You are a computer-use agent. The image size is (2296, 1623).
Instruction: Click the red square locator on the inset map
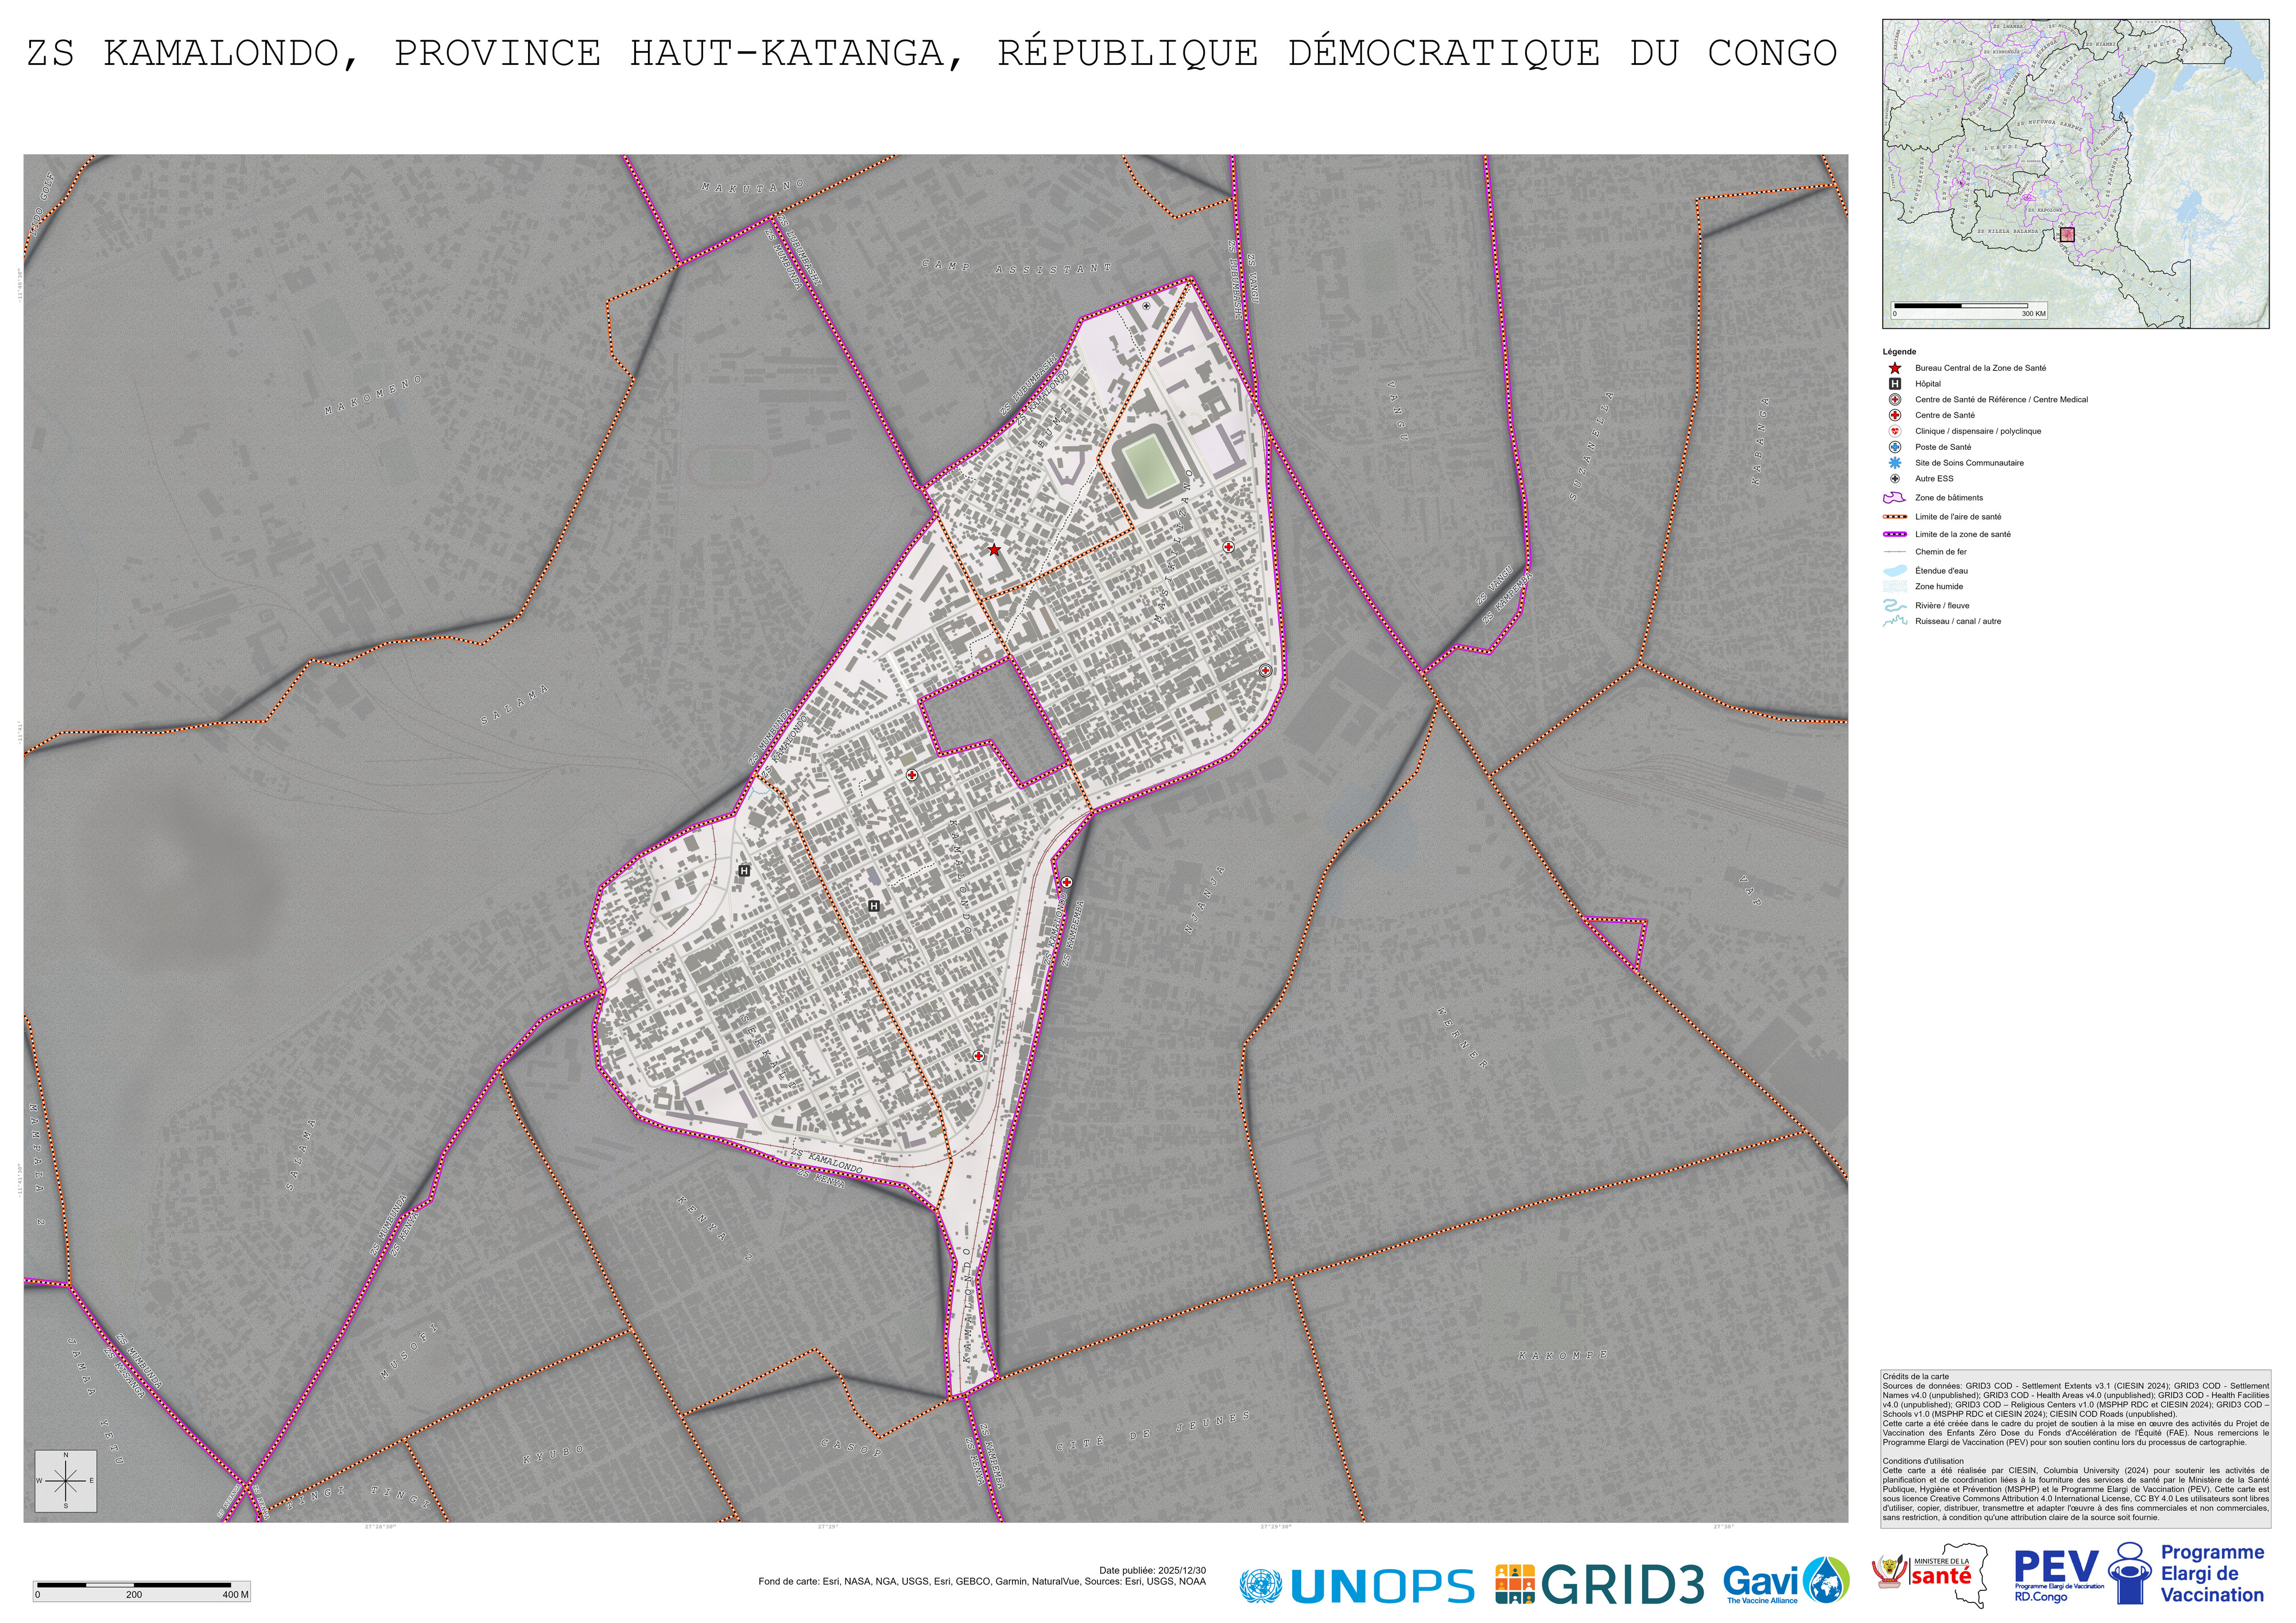[x=2067, y=235]
